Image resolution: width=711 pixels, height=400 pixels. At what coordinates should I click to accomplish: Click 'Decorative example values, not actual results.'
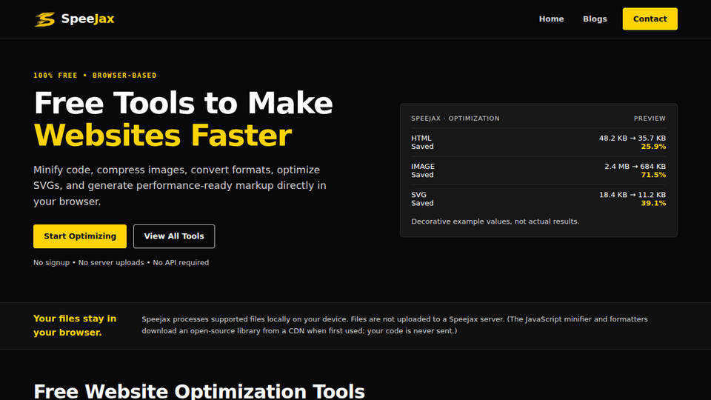[x=495, y=221]
